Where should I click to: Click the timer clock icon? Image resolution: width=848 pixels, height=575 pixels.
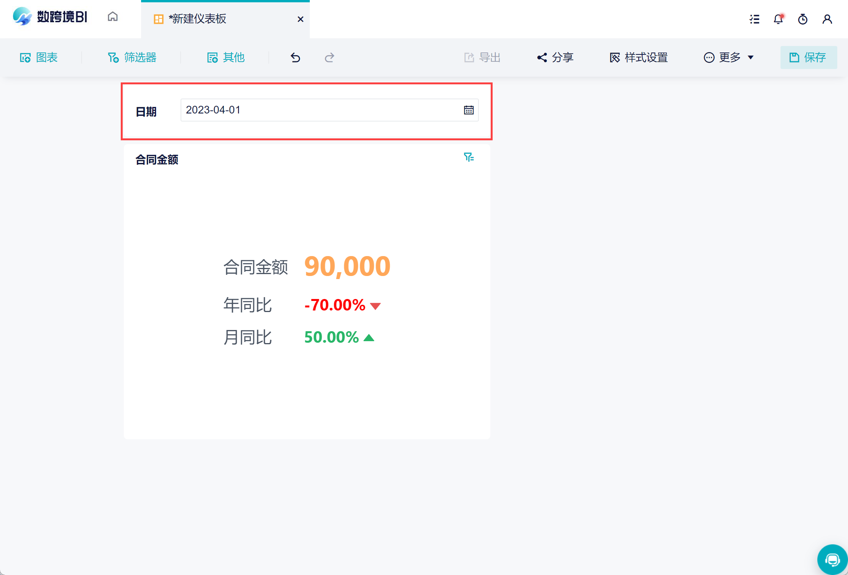point(802,19)
